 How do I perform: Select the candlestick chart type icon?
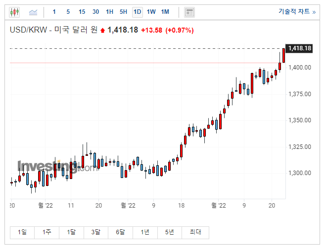14,12
